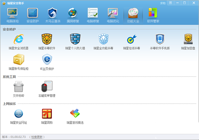Image resolution: width=199 pixels, height=140 pixels.
Task: Open IE主页保护 homepage protection icon
Action: [x=47, y=60]
